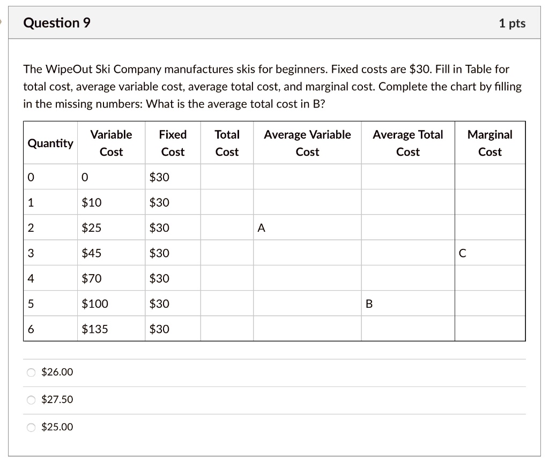The height and width of the screenshot is (463, 549).
Task: Select the $26.00 radio button
Action: tap(31, 372)
